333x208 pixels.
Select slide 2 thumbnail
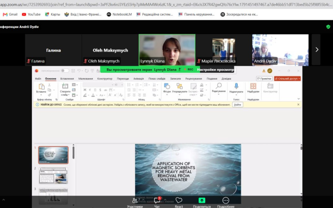point(53,176)
